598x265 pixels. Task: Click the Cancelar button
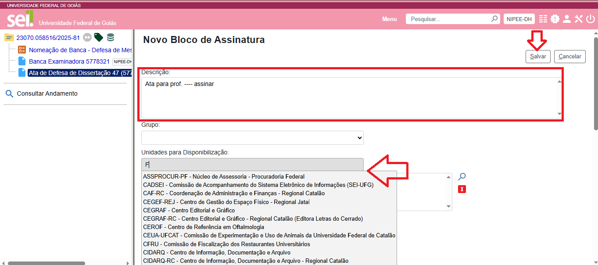click(x=569, y=56)
